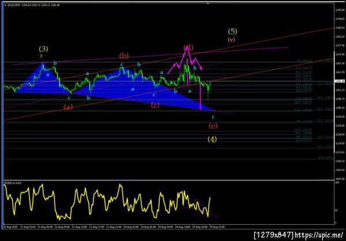The image size is (346, 241).
Task: Select the GOLD,M15 price header text
Action: pyautogui.click(x=33, y=5)
